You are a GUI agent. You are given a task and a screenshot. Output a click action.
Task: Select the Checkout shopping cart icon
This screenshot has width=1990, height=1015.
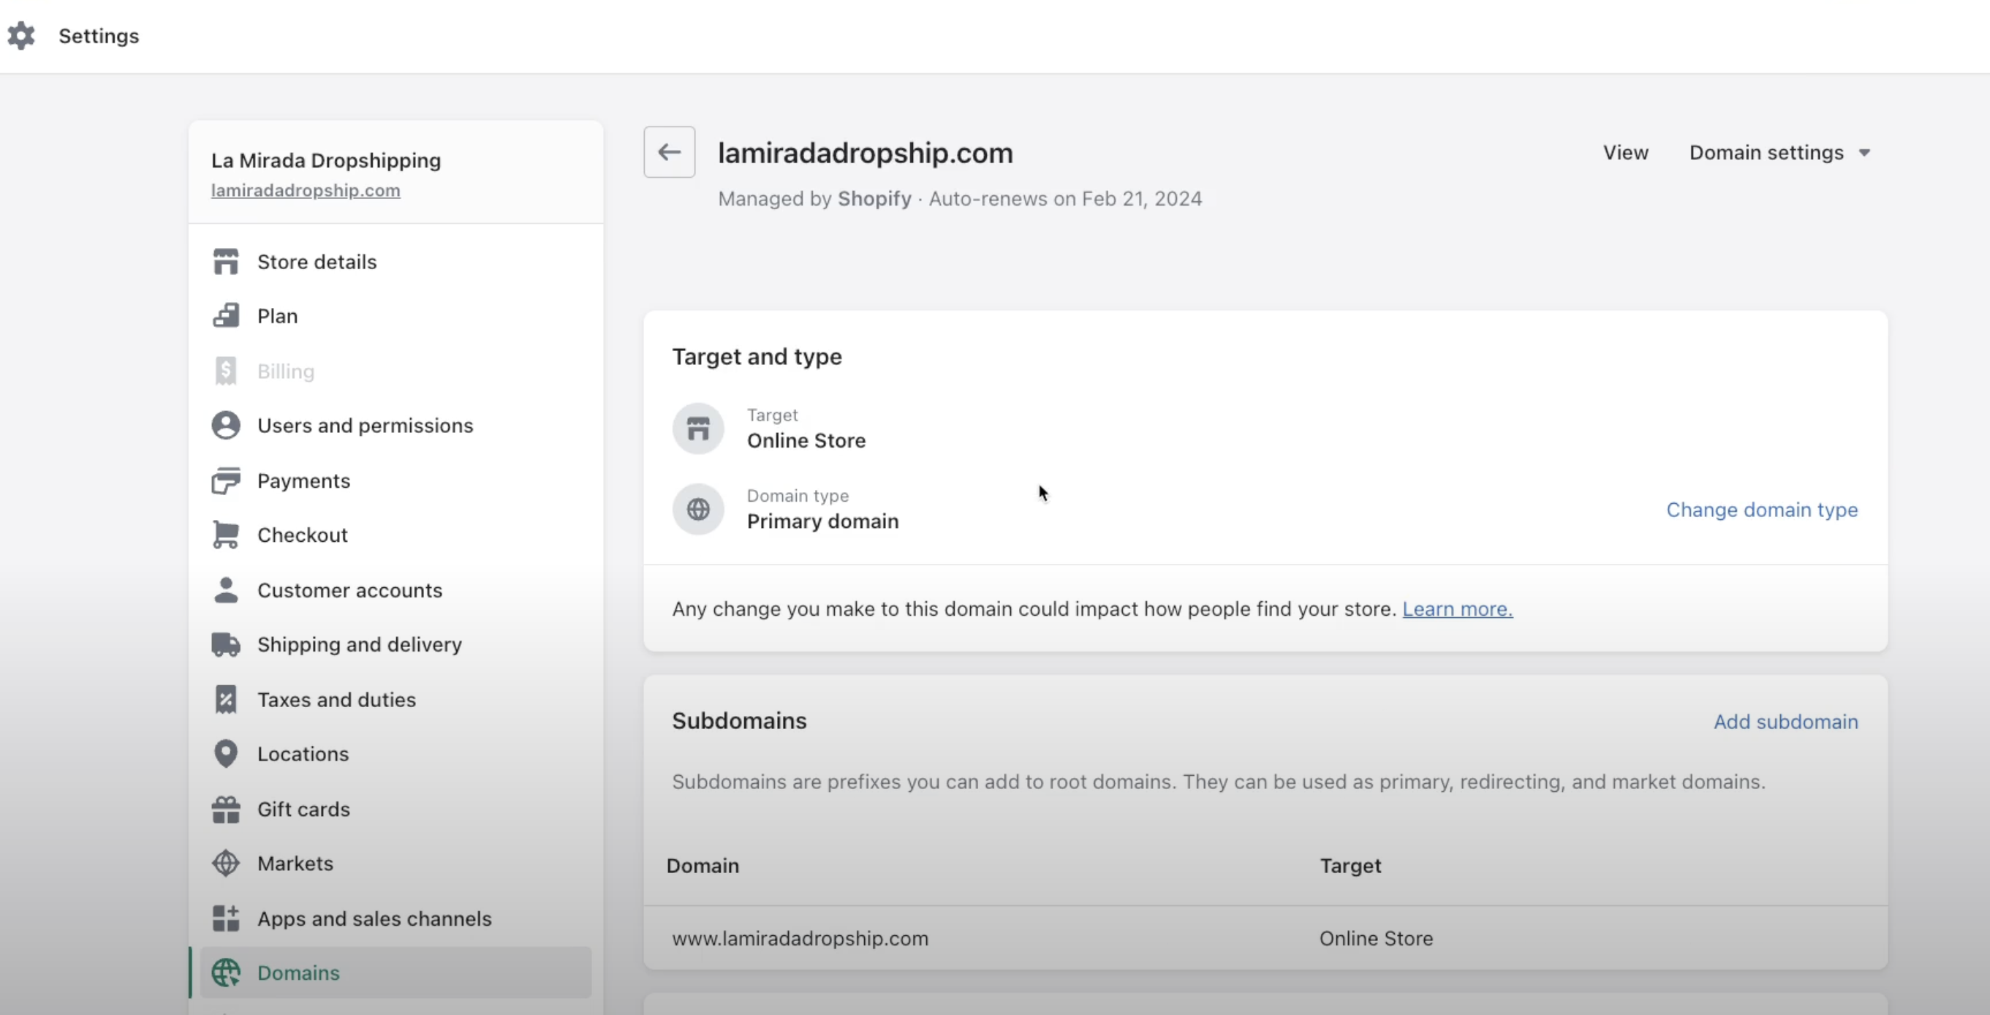224,534
